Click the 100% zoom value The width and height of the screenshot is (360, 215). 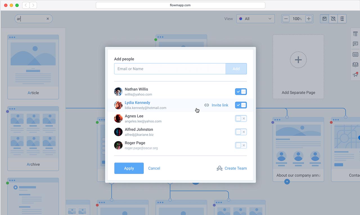297,19
